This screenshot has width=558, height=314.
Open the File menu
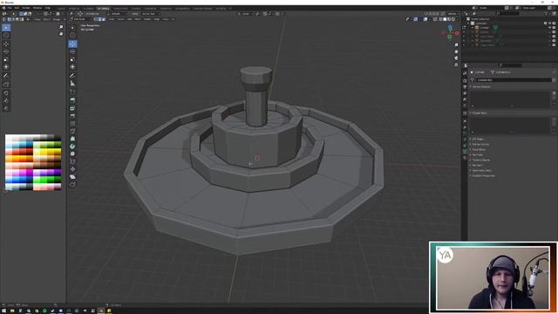tap(10, 8)
